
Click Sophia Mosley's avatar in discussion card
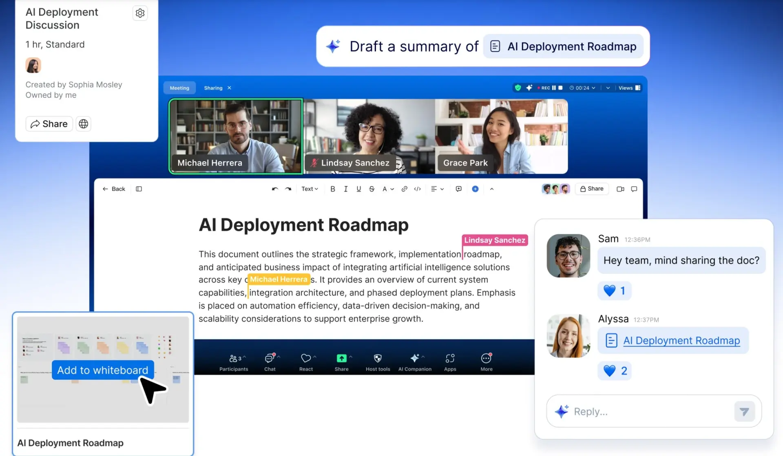[33, 65]
